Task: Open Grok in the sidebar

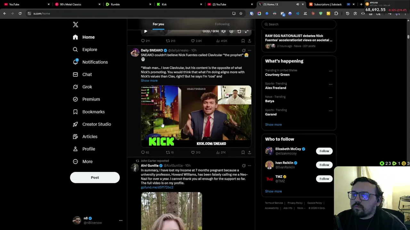Action: (x=82, y=87)
